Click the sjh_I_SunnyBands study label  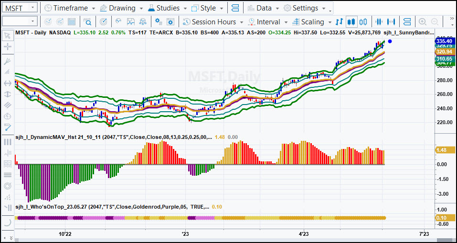point(409,32)
